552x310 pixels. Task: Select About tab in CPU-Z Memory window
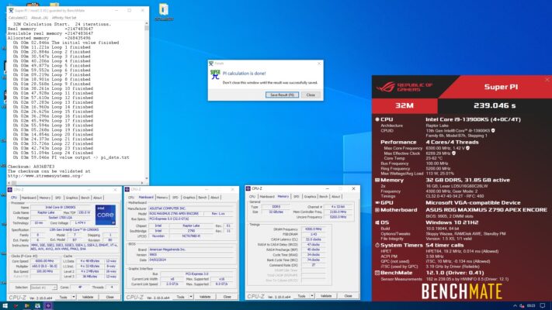336,197
